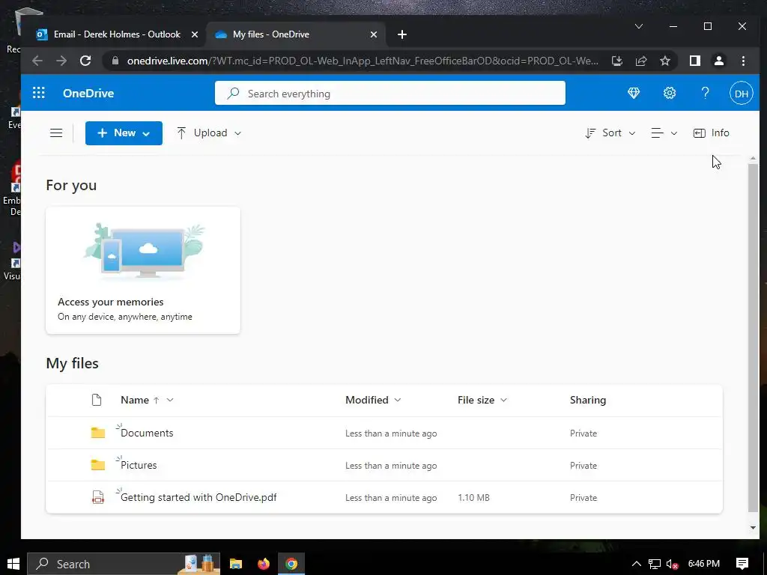Click Private sharing status for Documents
767x575 pixels.
tap(583, 433)
